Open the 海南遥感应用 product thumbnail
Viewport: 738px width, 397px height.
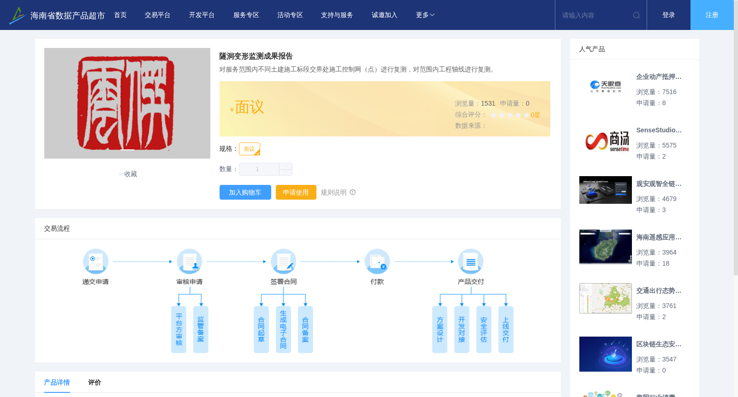606,247
